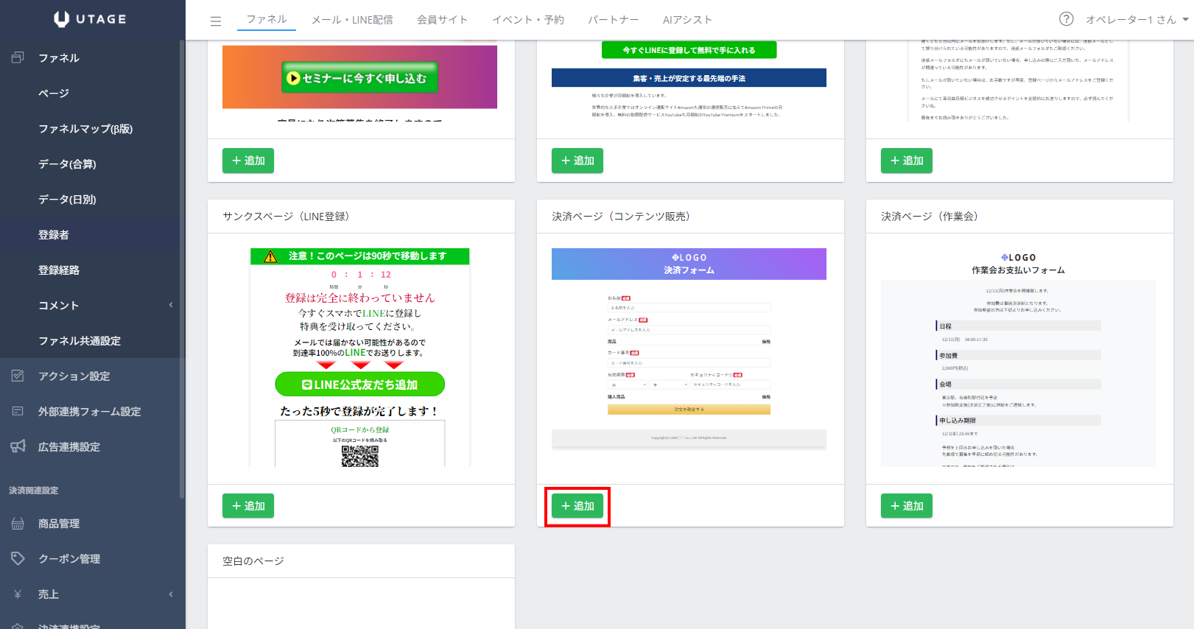Open ファネルマップ(β版) in sidebar
This screenshot has width=1194, height=629.
85,128
